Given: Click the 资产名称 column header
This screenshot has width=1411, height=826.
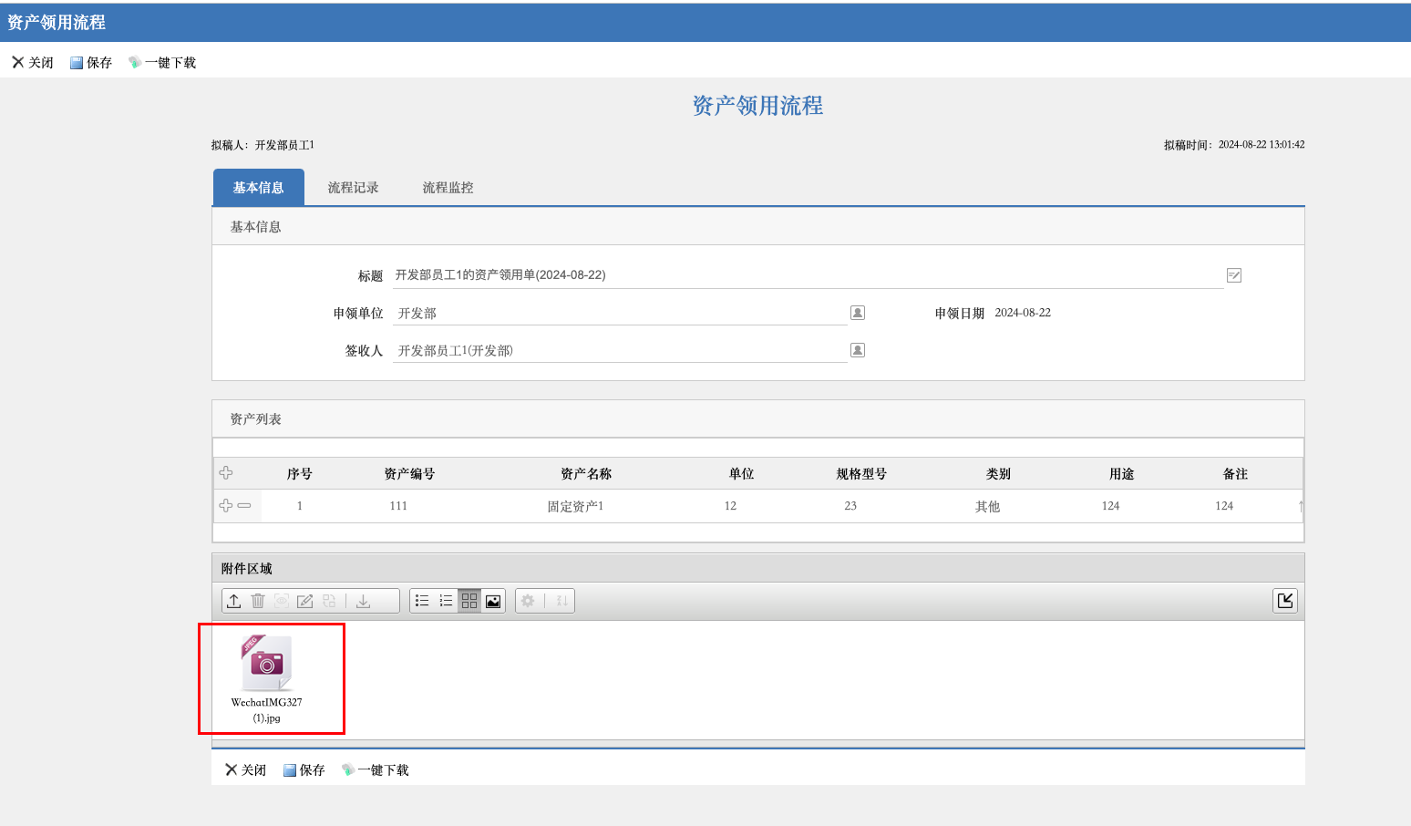Looking at the screenshot, I should pyautogui.click(x=587, y=473).
